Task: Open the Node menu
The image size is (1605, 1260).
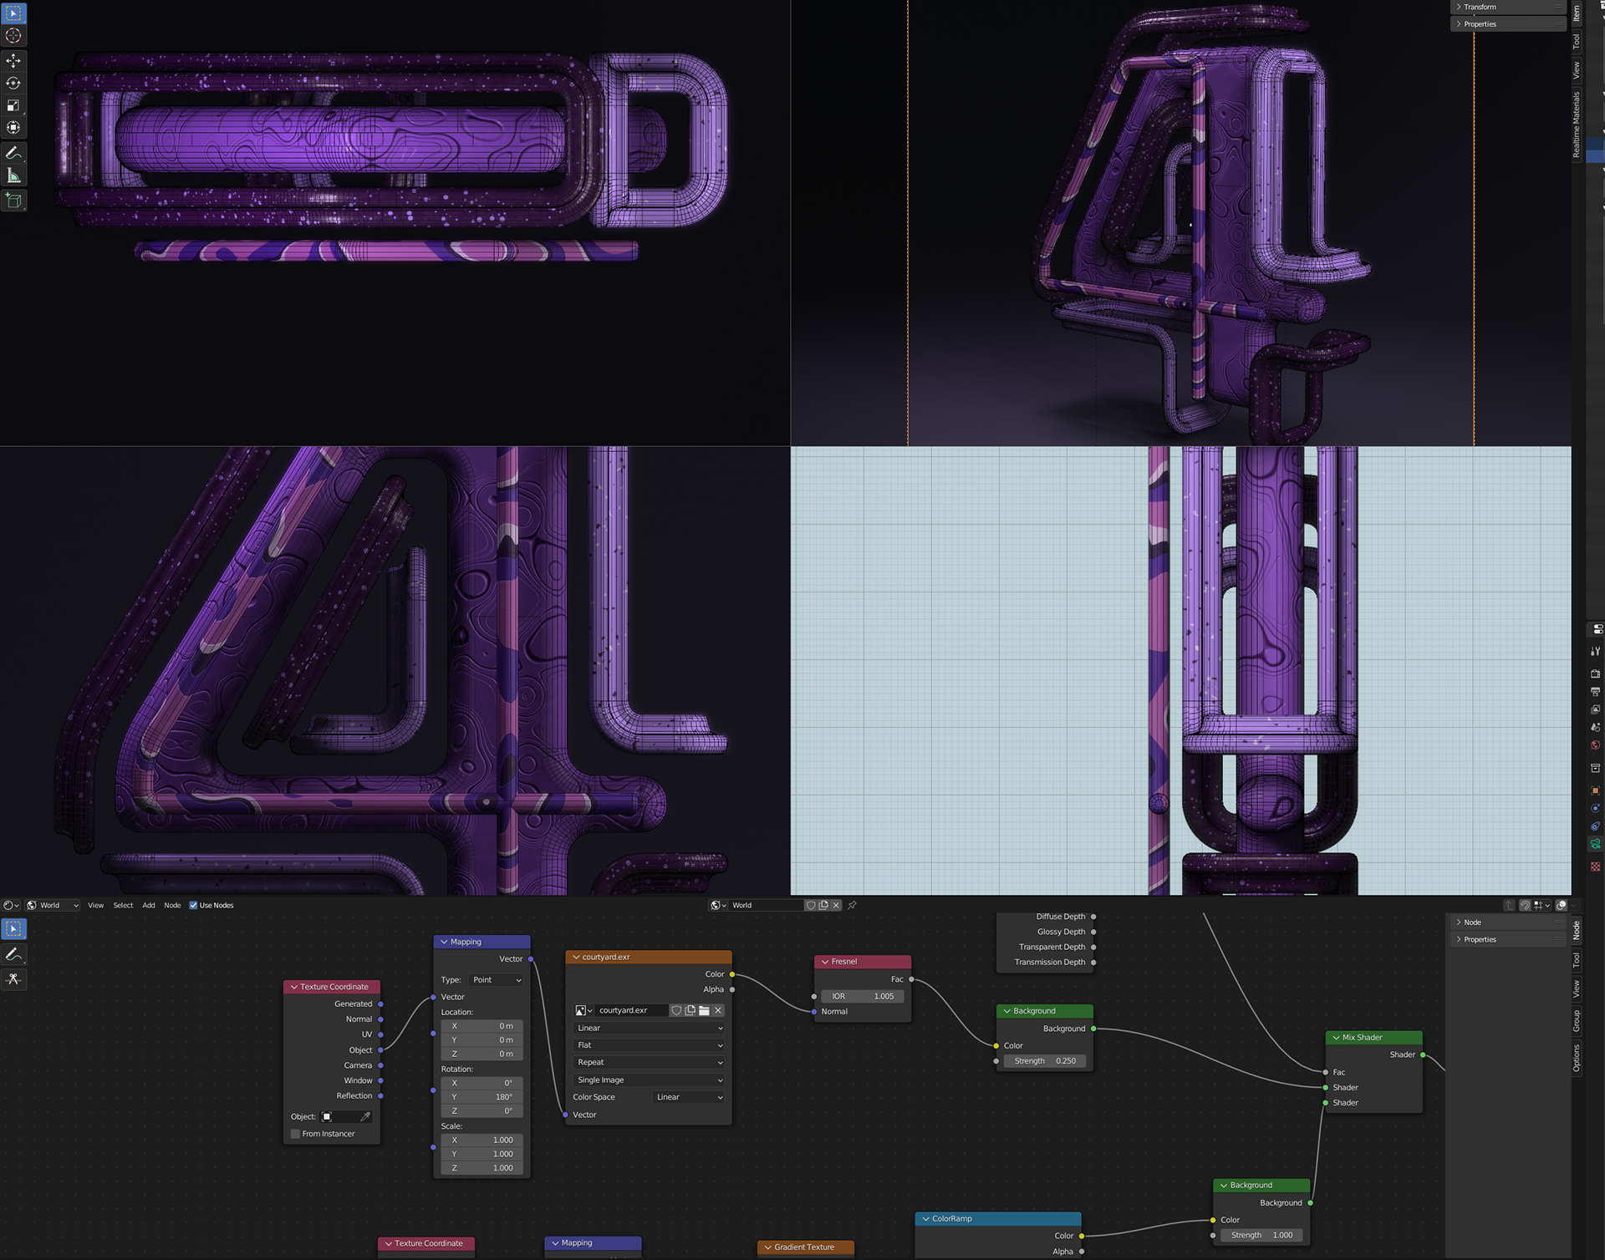Action: coord(172,905)
